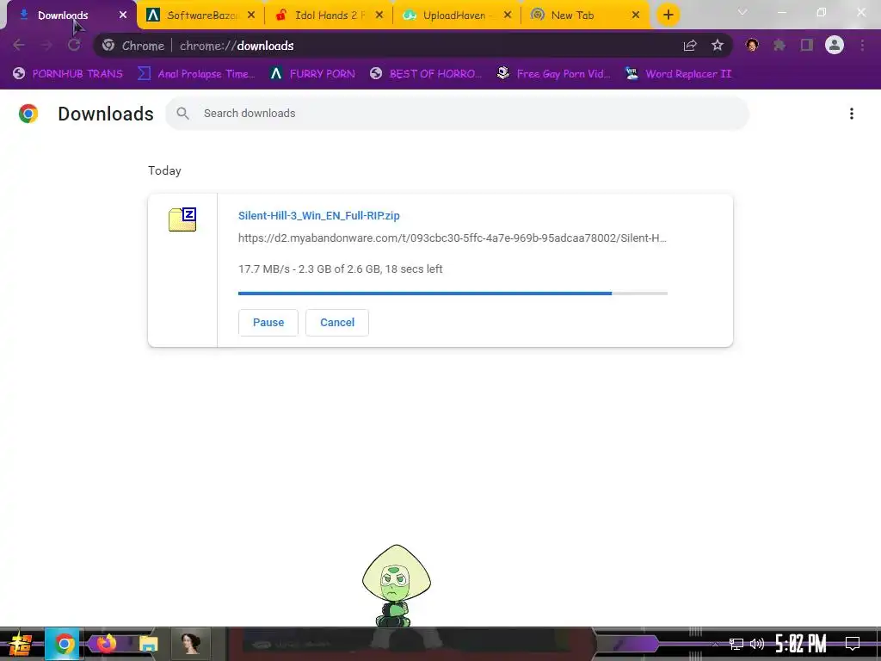Close the SoftwareBazar tab
Screen dimensions: 881x661
[251, 15]
